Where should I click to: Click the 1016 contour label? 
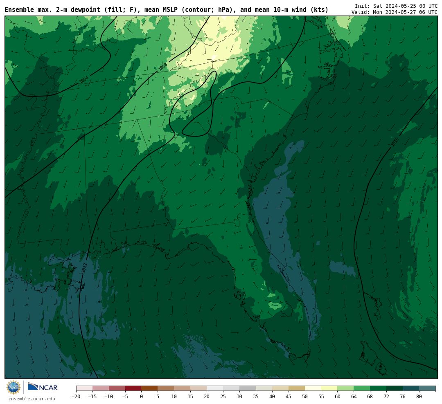coord(395,142)
